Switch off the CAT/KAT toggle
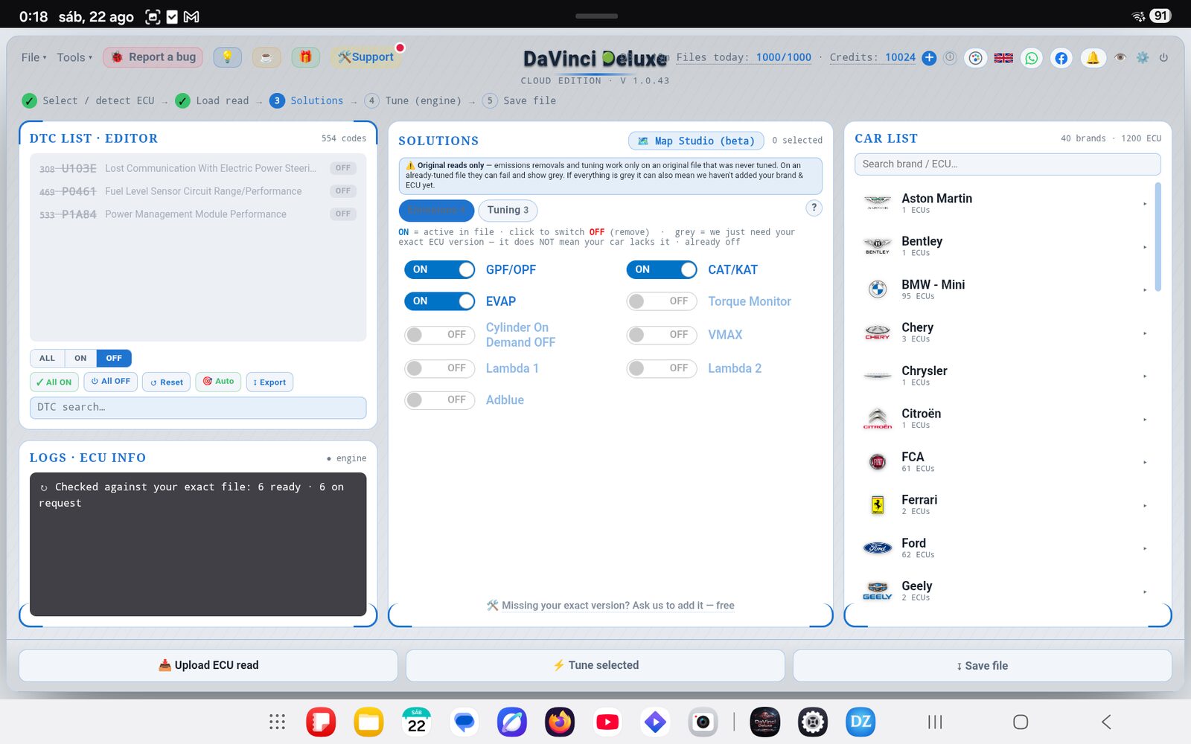1191x744 pixels. coord(662,269)
